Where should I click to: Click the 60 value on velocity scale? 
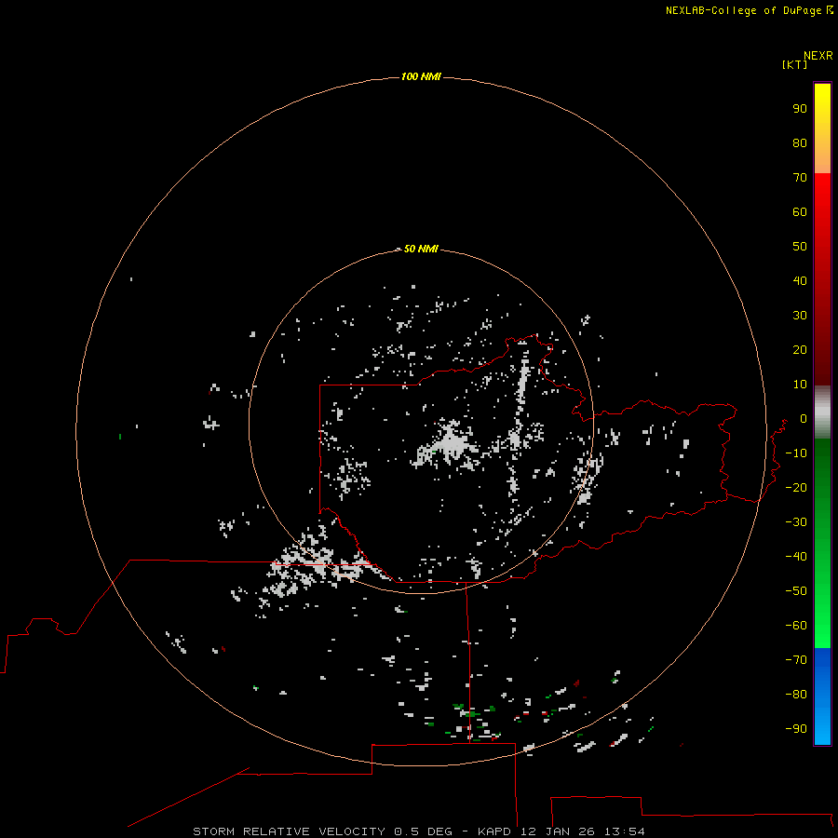tap(800, 211)
